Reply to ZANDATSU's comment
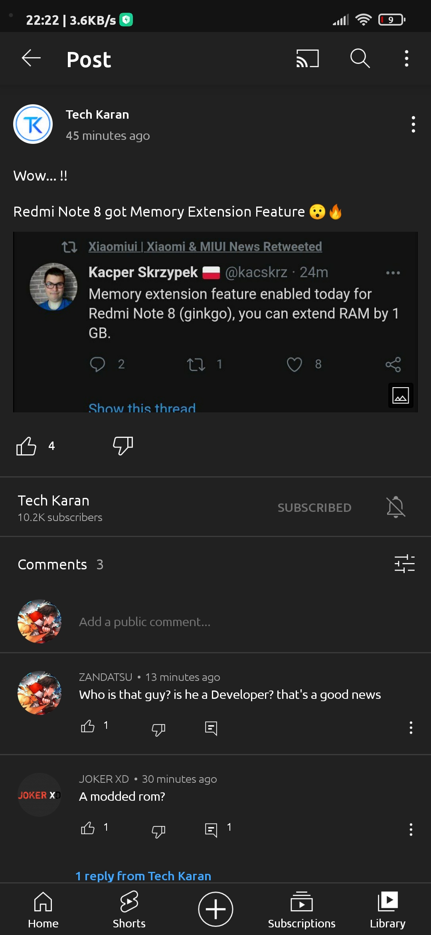This screenshot has width=431, height=935. [211, 728]
